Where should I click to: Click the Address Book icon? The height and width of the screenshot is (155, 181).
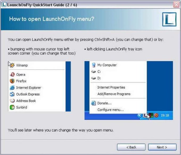(12, 101)
